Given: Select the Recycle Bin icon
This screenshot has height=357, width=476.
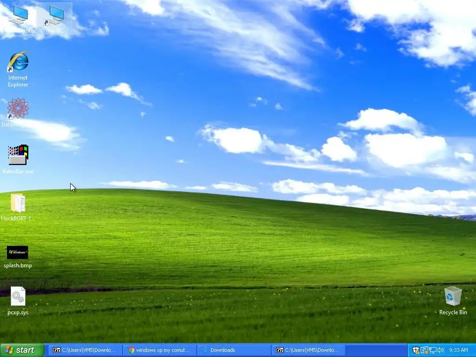Looking at the screenshot, I should [453, 301].
